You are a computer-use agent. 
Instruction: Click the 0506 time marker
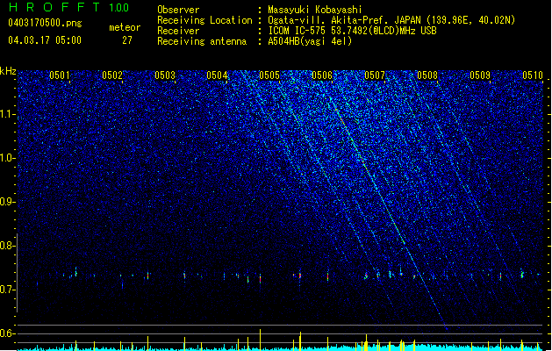[322, 75]
